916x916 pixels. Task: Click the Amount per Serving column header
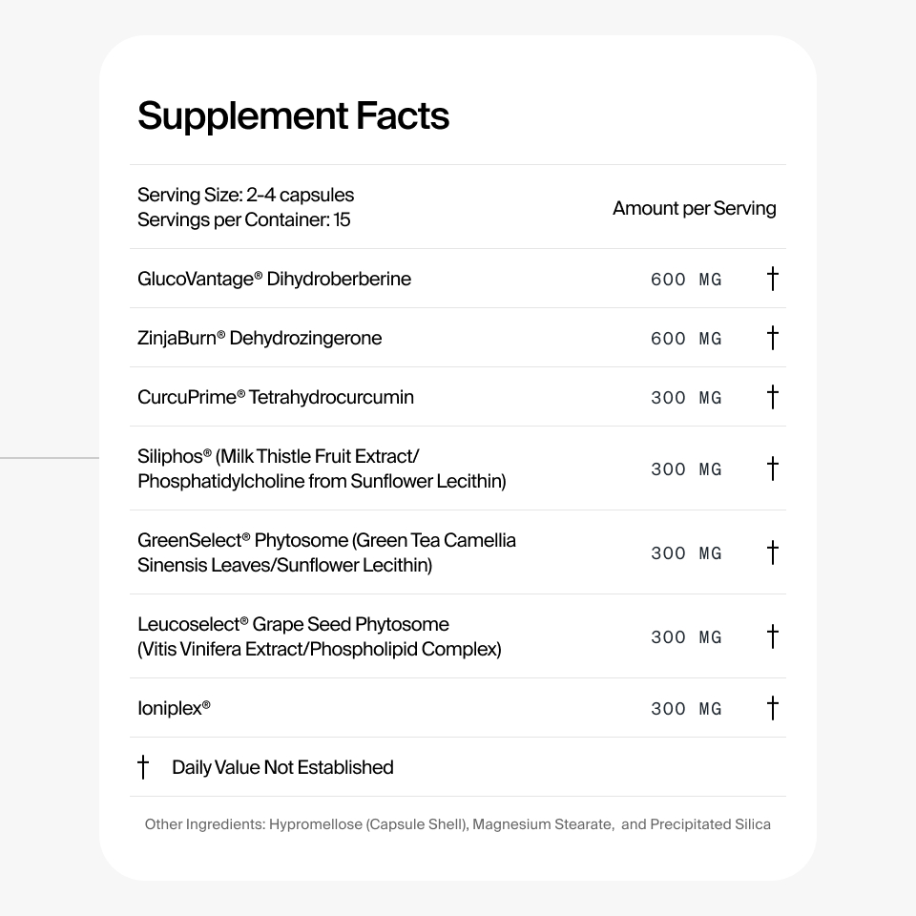click(x=694, y=208)
